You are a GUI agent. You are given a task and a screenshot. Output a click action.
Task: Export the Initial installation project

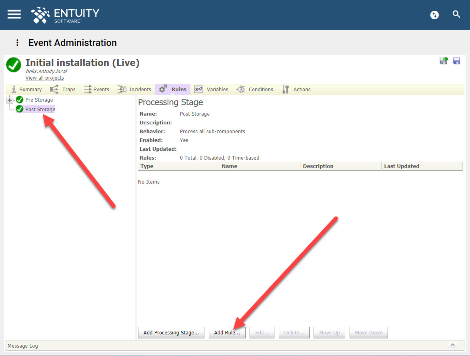pyautogui.click(x=444, y=61)
